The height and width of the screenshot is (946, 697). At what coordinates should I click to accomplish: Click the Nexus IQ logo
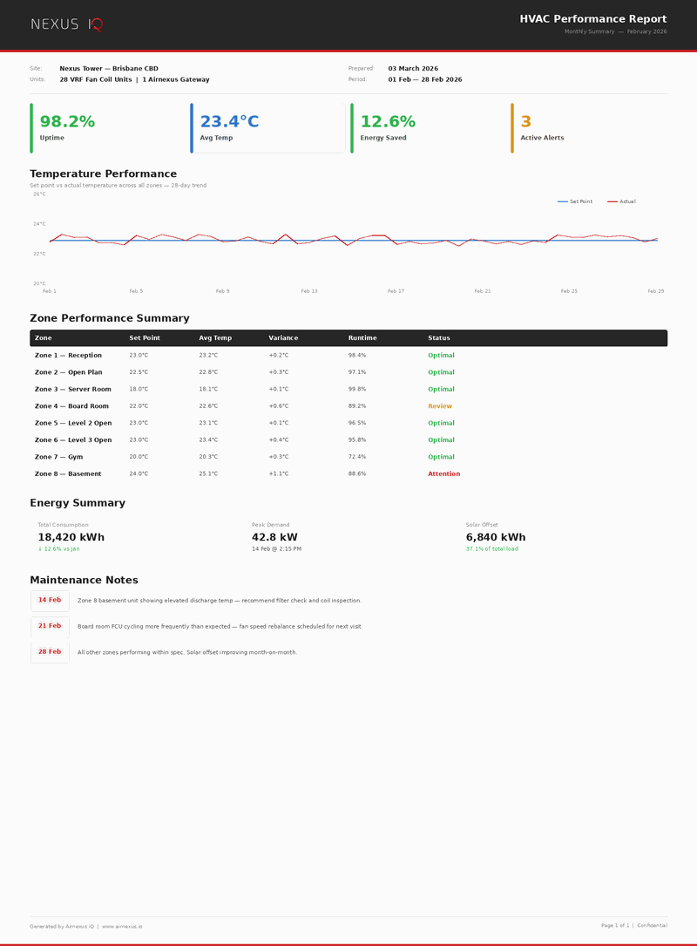click(x=66, y=24)
